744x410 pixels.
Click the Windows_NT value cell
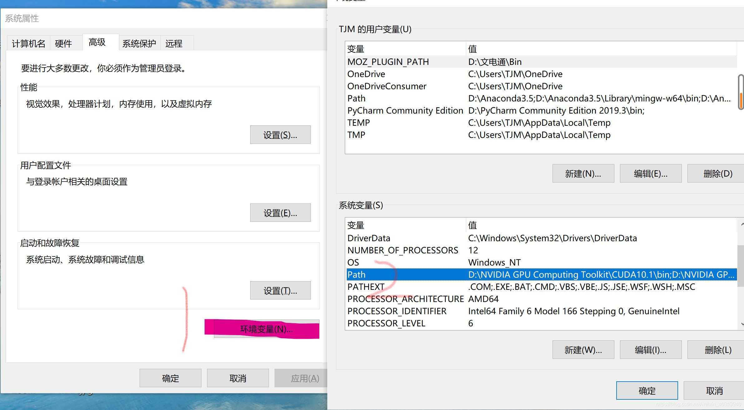click(494, 262)
